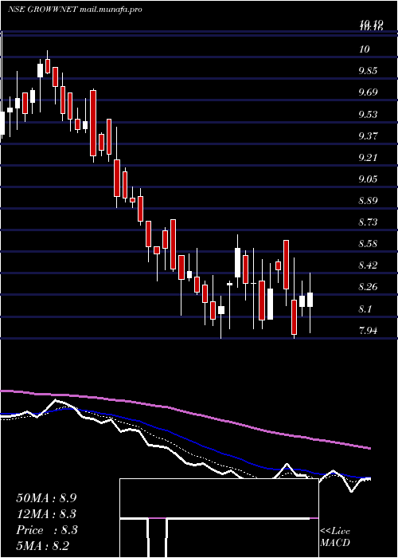Click the '50MA : 8.9' legend value

[46, 498]
